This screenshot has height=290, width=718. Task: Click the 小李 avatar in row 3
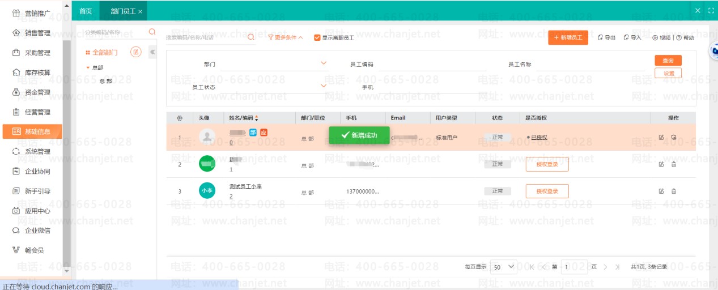[x=207, y=191]
